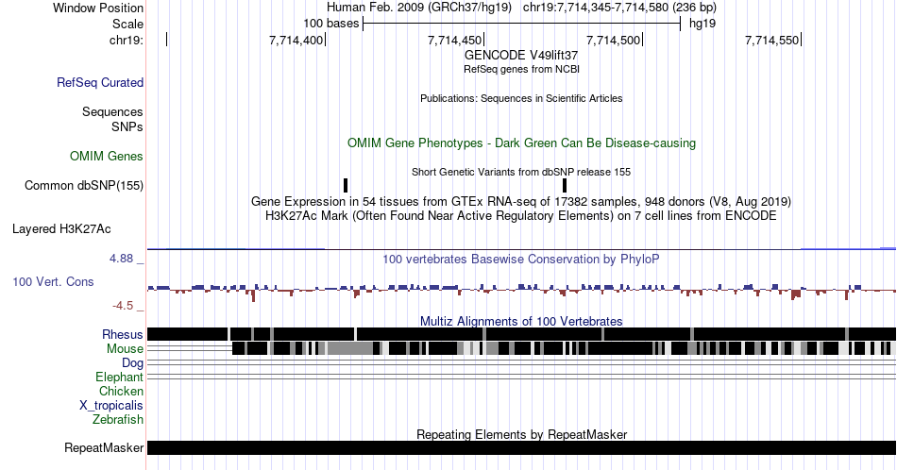Click the 100 bases scale bar
The image size is (897, 470).
(x=521, y=24)
